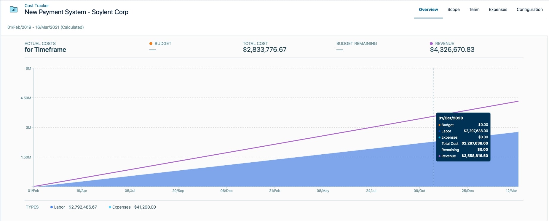The height and width of the screenshot is (221, 549).
Task: Click the tooltip Remaining row
Action: (463, 150)
